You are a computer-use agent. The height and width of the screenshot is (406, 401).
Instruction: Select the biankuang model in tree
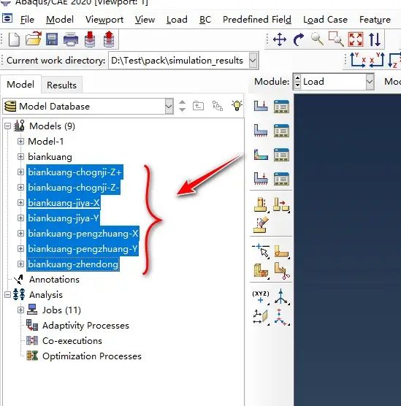click(x=50, y=157)
